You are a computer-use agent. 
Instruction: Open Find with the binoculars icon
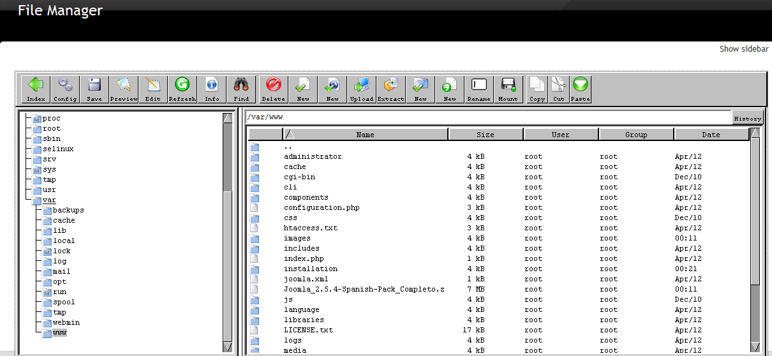241,89
